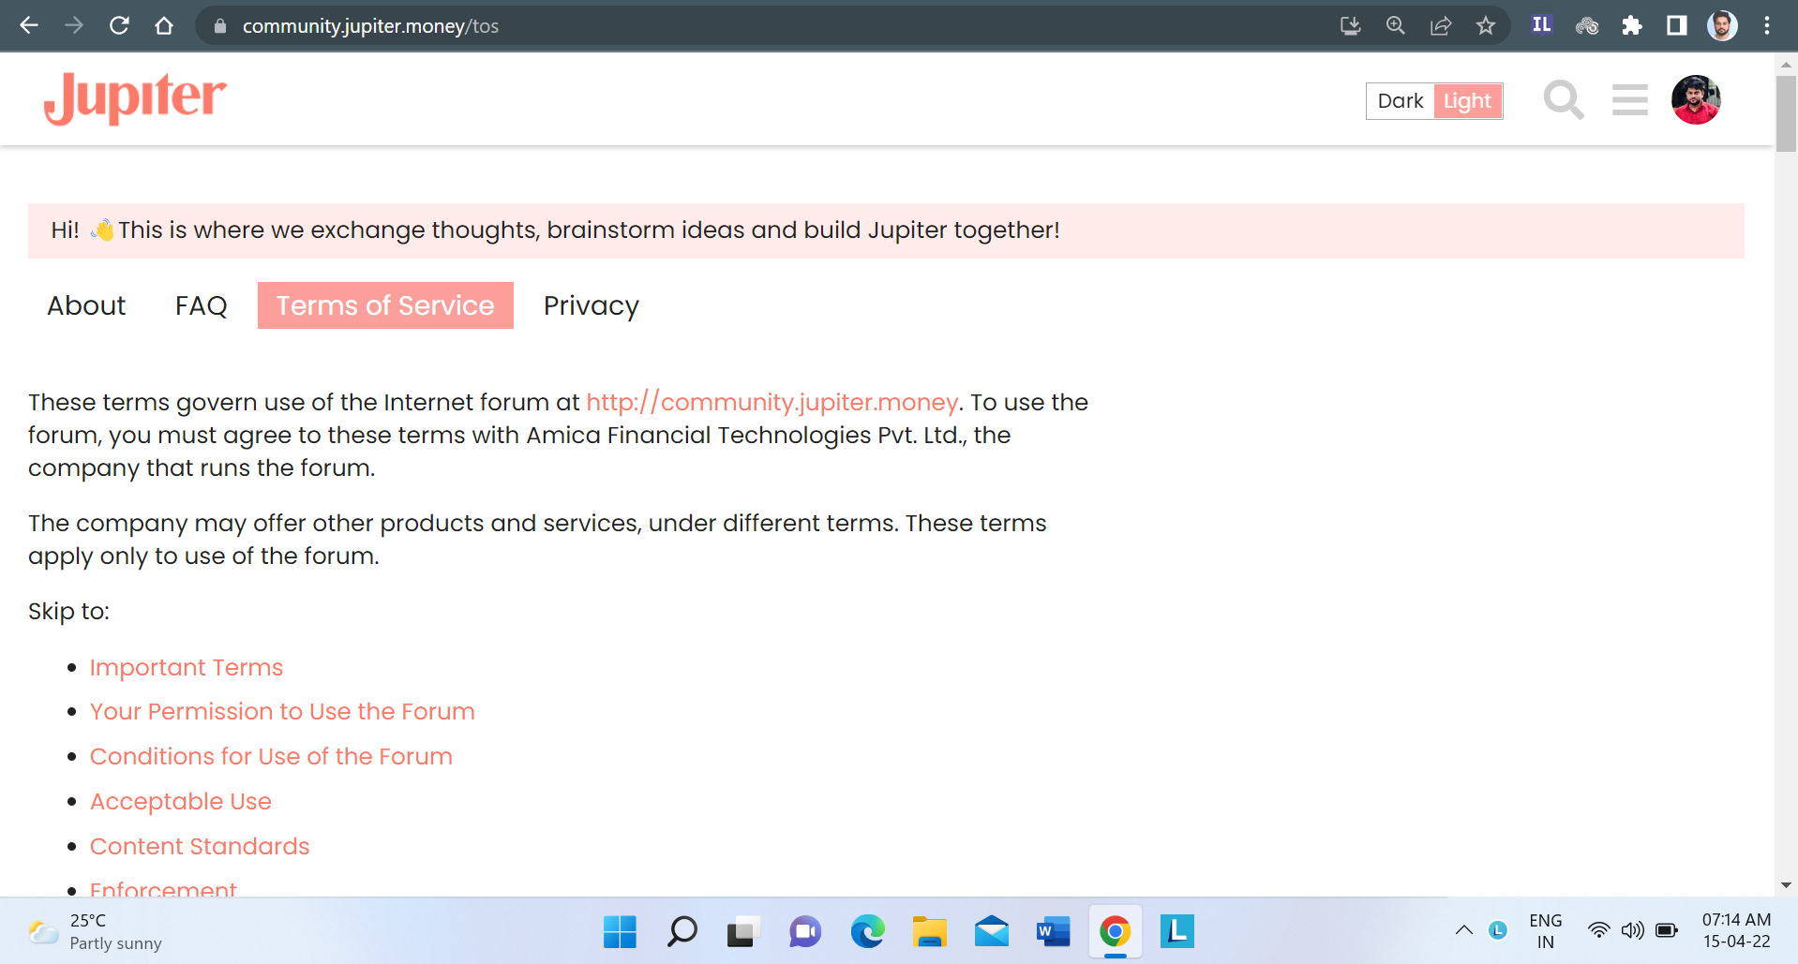Bookmark this page with the star icon

point(1486,25)
